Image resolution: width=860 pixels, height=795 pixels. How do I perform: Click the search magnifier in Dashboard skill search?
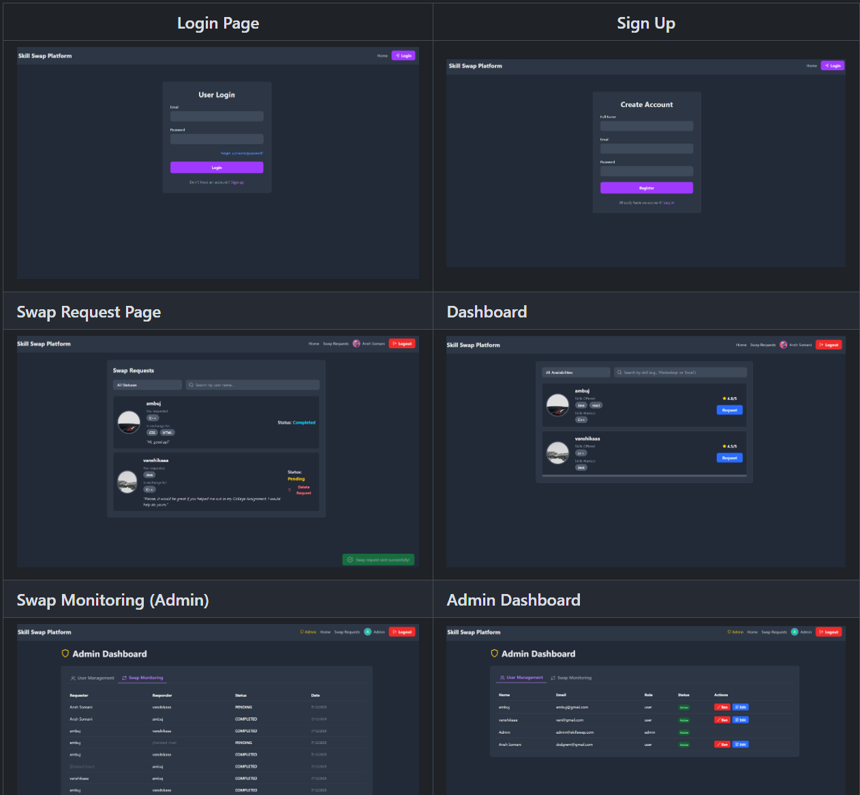619,373
